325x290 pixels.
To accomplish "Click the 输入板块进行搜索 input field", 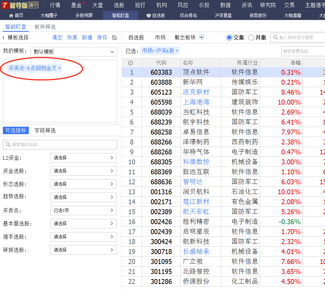I will [298, 38].
